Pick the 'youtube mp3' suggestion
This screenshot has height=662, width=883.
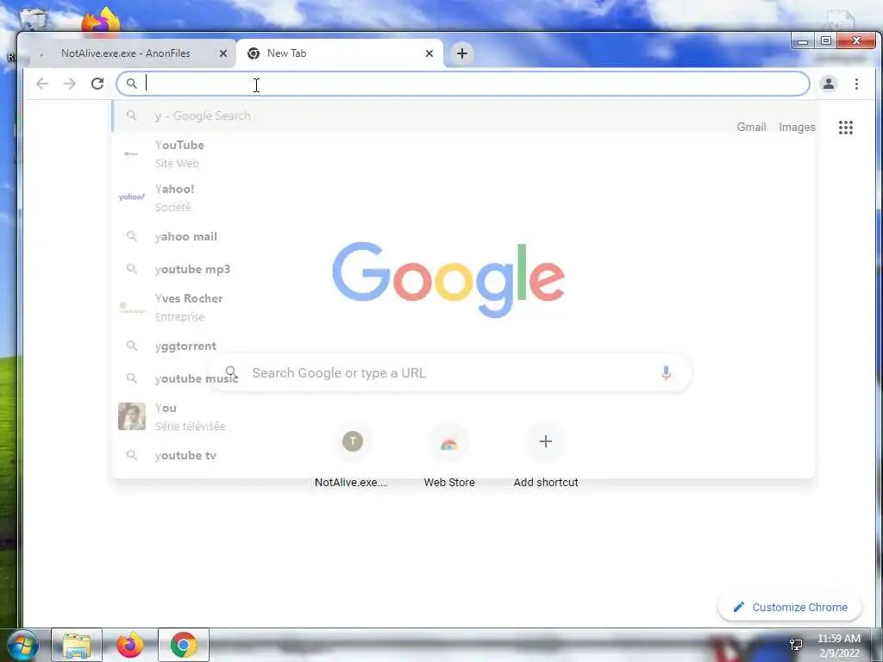pos(463,269)
